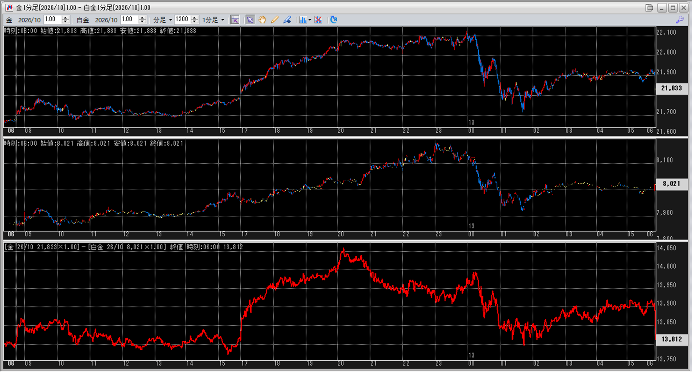
Task: Open the bar chart icon dropdown arrow
Action: tap(310, 20)
